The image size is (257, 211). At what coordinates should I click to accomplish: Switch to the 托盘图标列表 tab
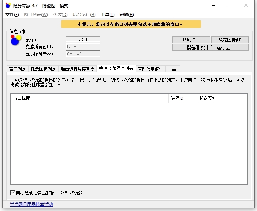(x=43, y=69)
